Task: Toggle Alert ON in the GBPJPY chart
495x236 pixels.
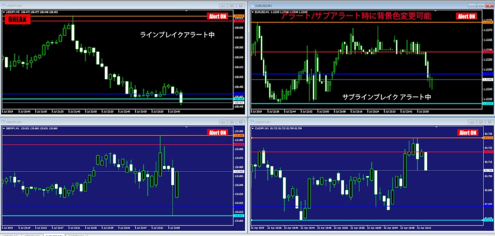Action: [218, 133]
